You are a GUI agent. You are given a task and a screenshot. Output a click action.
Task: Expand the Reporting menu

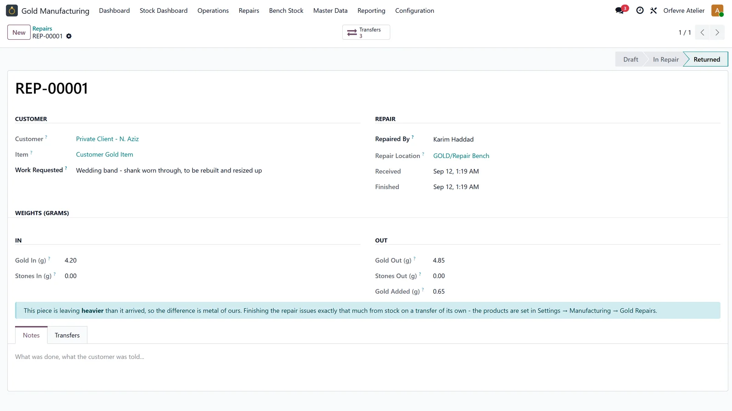tap(371, 11)
